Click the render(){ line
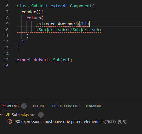Screen dimensions: 142x134 click(32, 12)
